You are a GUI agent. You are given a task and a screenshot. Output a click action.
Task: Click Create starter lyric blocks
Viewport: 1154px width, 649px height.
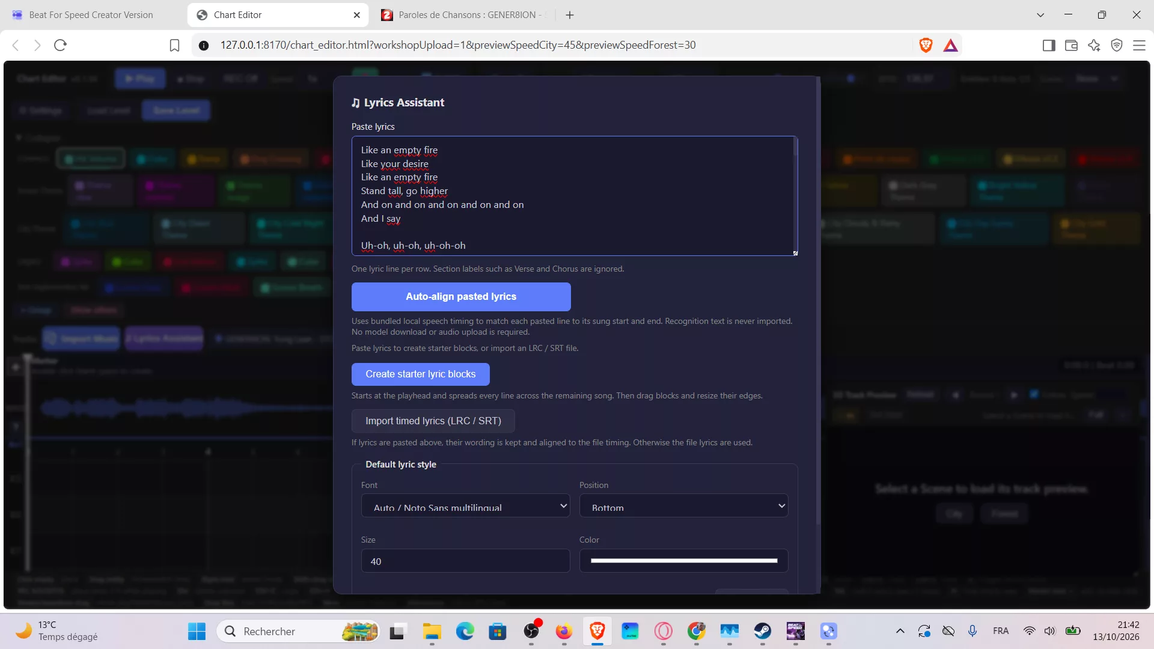(420, 374)
